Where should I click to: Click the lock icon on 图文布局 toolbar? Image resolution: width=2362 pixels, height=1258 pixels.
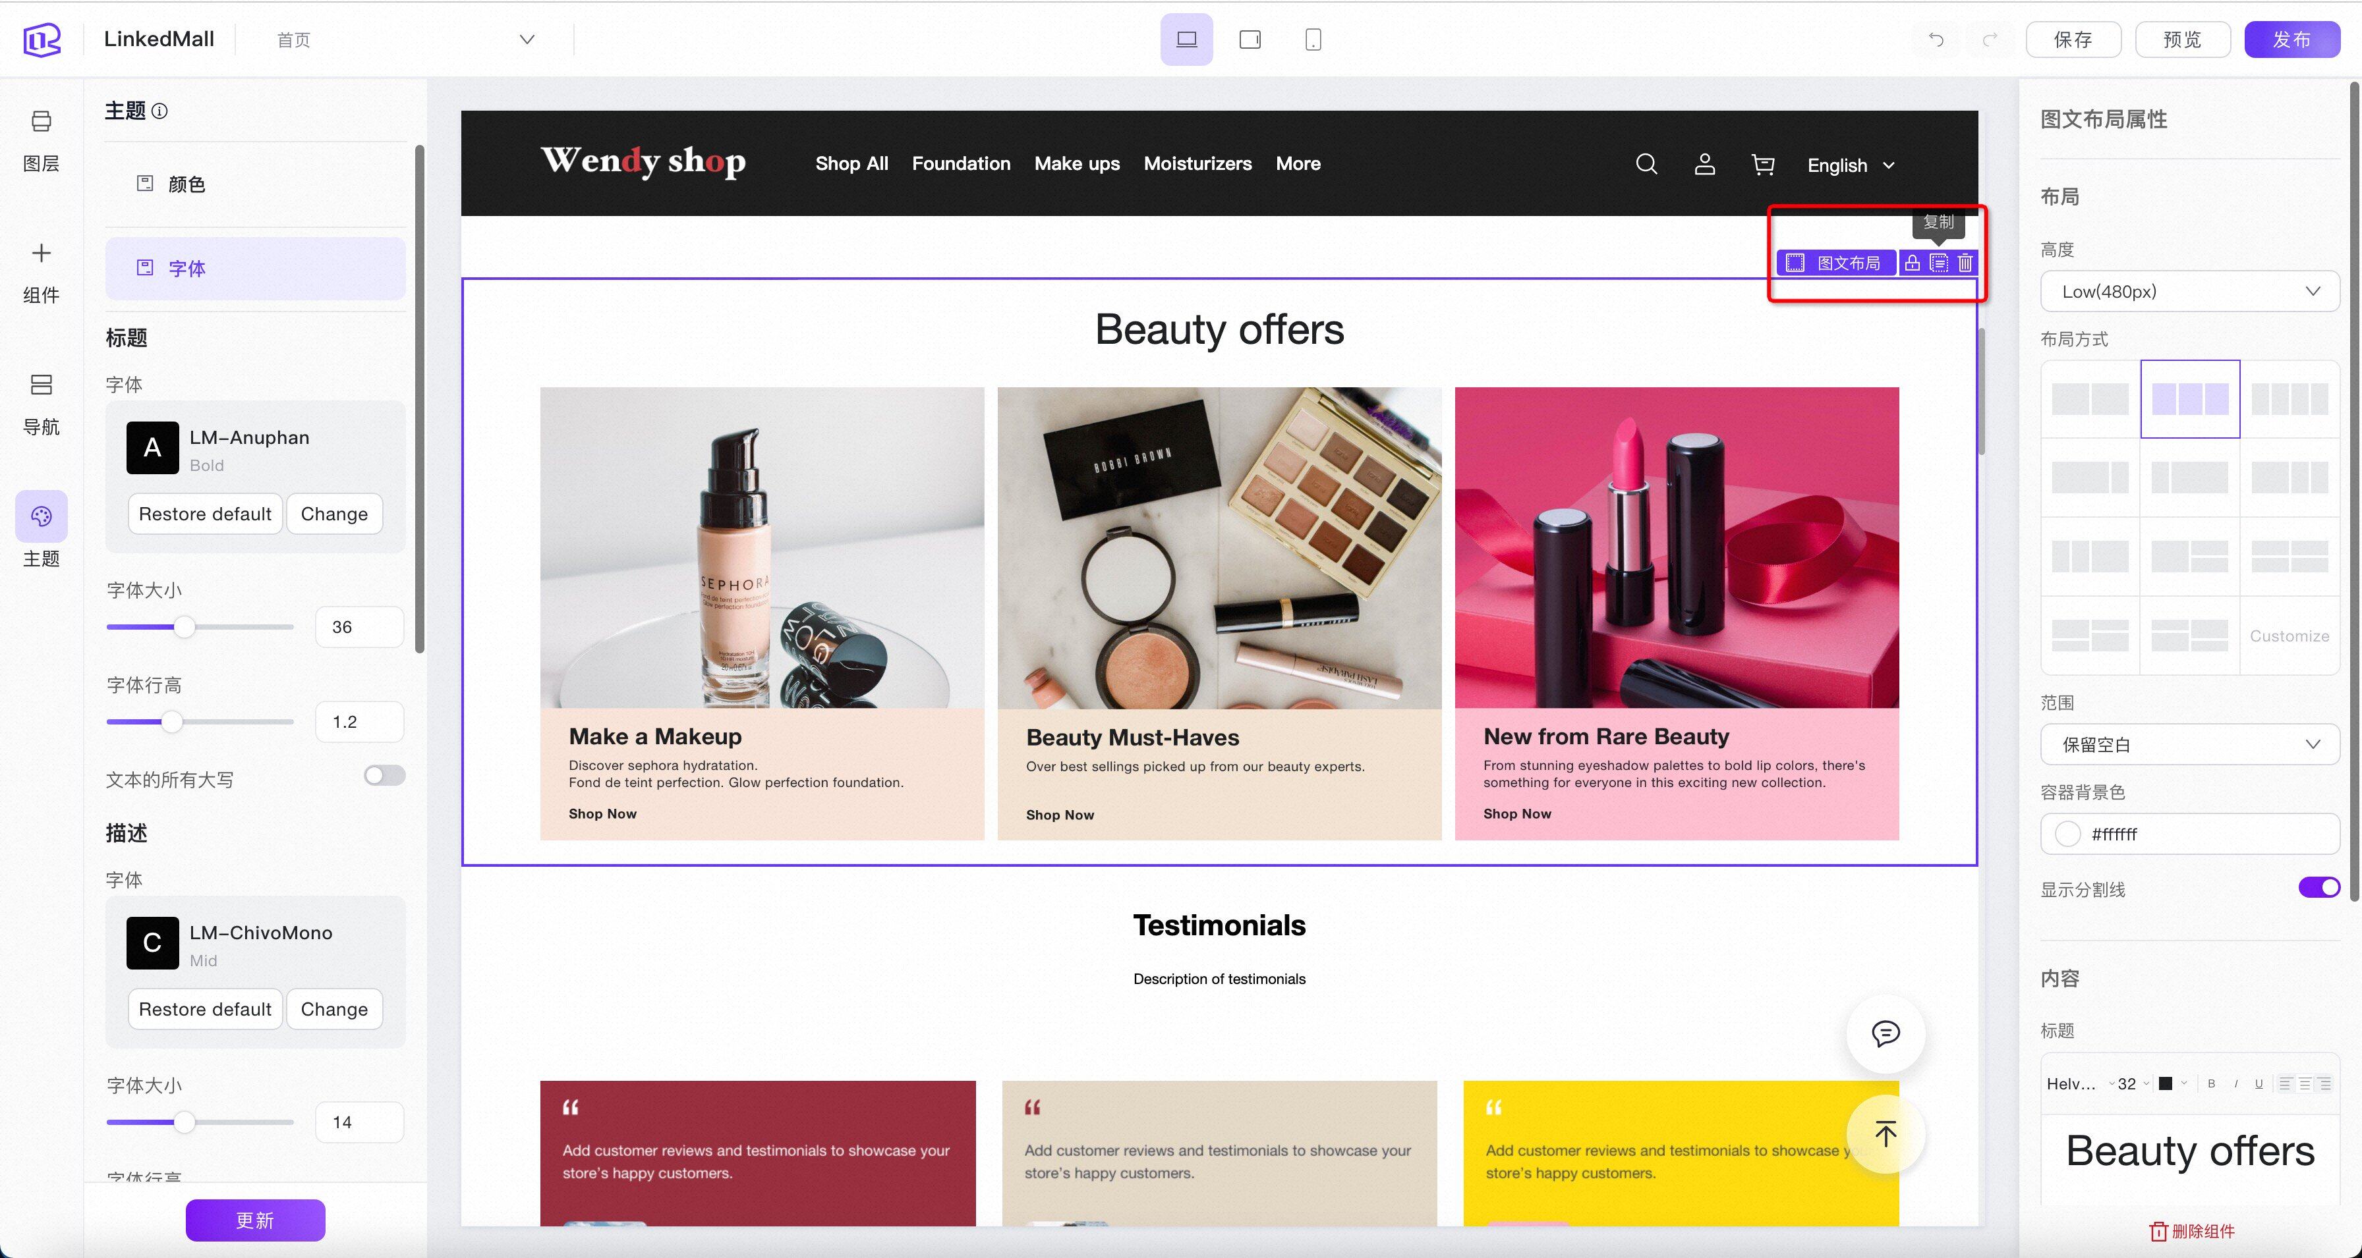pyautogui.click(x=1912, y=264)
